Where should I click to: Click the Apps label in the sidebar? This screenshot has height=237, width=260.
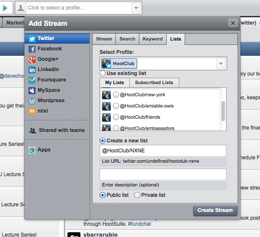point(44,150)
